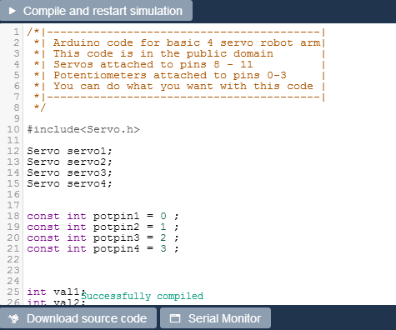Click line number 25 in gutter
The height and width of the screenshot is (330, 396).
pos(13,292)
